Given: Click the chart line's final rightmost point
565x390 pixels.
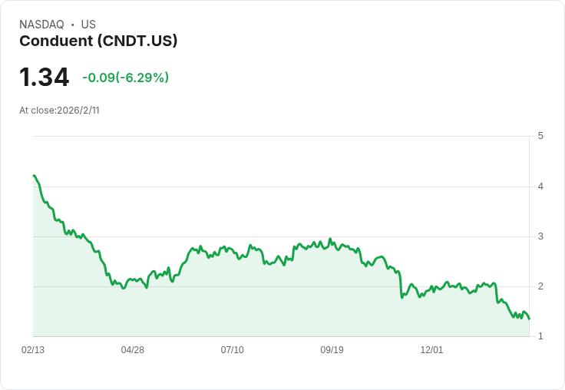Looking at the screenshot, I should pos(529,319).
